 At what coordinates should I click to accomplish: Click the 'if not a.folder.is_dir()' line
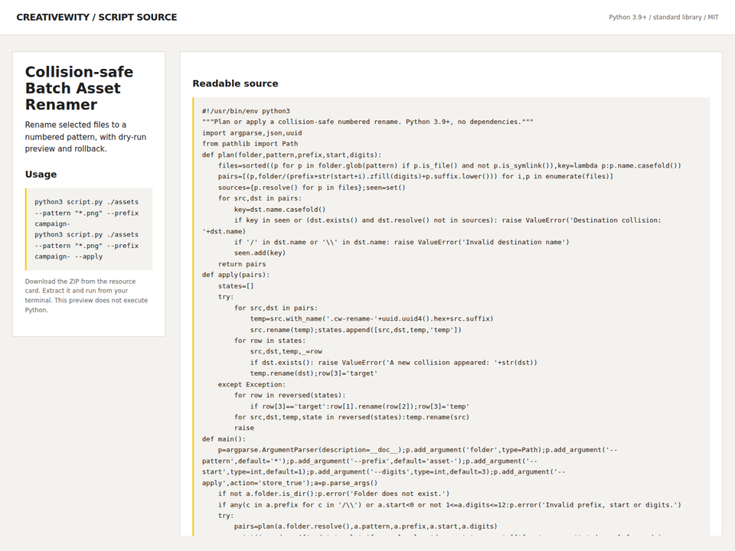334,494
